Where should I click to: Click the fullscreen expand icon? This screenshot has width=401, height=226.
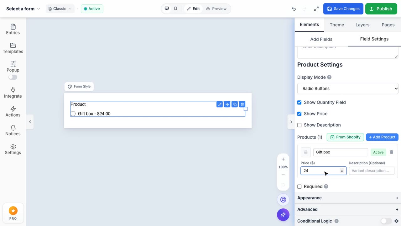pyautogui.click(x=316, y=9)
